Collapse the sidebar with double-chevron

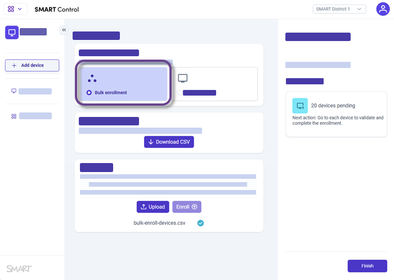(64, 30)
